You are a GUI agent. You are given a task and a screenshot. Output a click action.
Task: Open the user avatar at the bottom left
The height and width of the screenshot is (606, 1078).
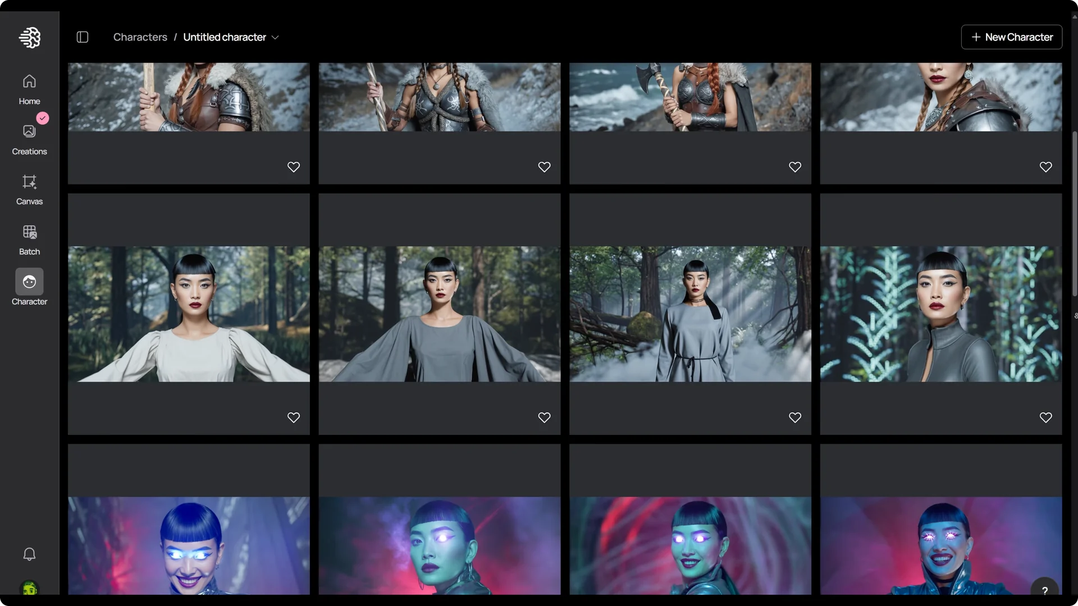point(29,589)
